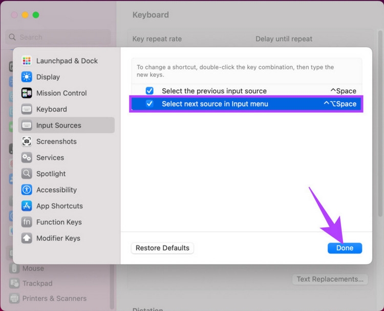The width and height of the screenshot is (384, 311).
Task: Click the ^Space shortcut key combination
Action: coord(343,91)
